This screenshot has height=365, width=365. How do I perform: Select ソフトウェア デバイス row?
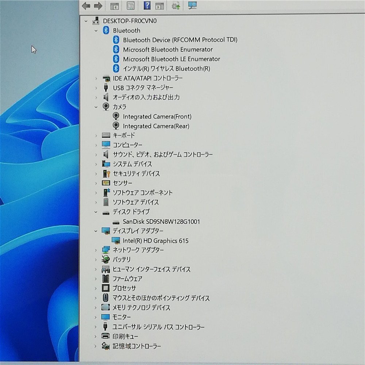(x=136, y=202)
